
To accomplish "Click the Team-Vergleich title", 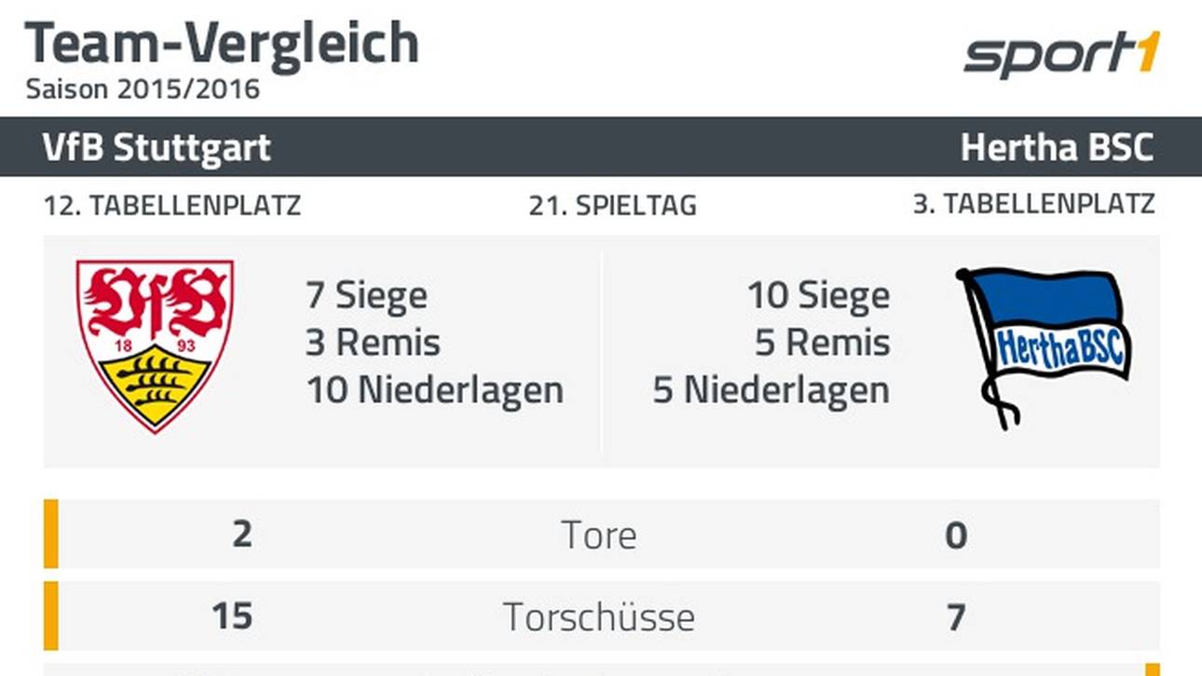I will tap(222, 43).
